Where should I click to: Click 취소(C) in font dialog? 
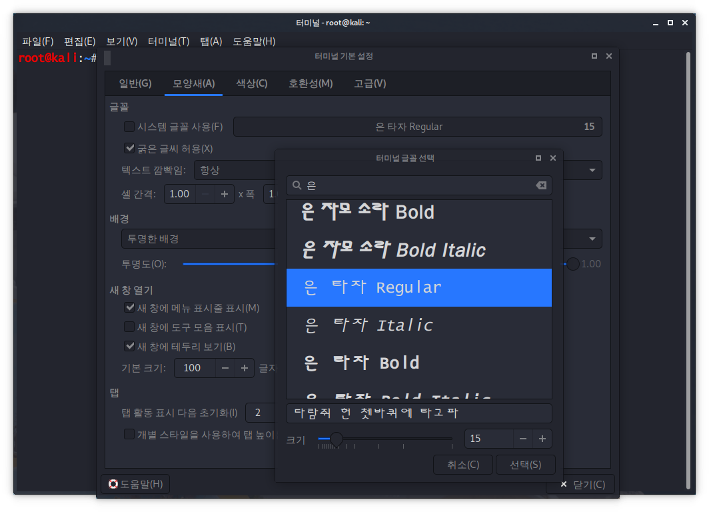pos(463,465)
